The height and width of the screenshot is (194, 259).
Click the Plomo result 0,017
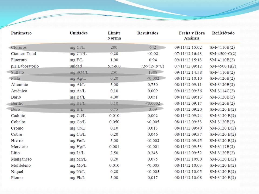(153, 178)
